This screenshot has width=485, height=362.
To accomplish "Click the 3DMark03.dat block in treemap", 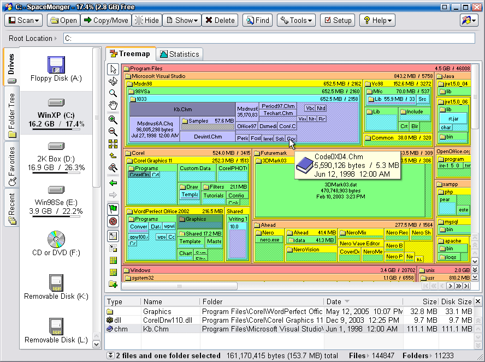I will [340, 191].
